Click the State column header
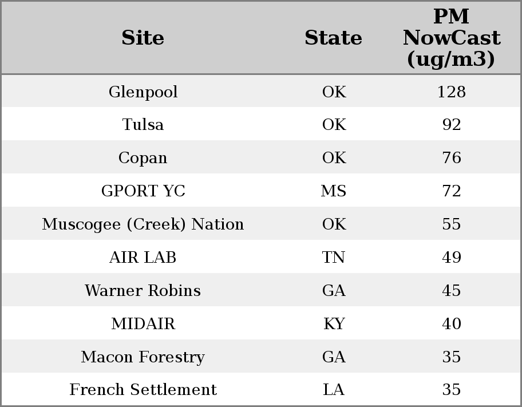The height and width of the screenshot is (407, 522). (333, 38)
